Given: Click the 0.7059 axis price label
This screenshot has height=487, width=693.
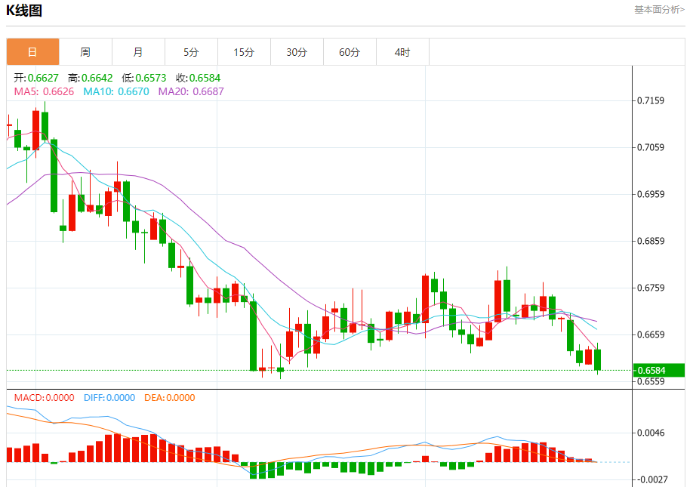Looking at the screenshot, I should pyautogui.click(x=651, y=147).
